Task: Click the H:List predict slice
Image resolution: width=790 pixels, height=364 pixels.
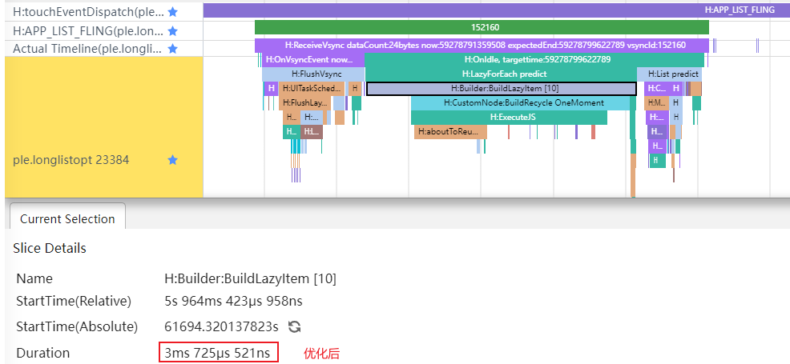Action: (673, 74)
